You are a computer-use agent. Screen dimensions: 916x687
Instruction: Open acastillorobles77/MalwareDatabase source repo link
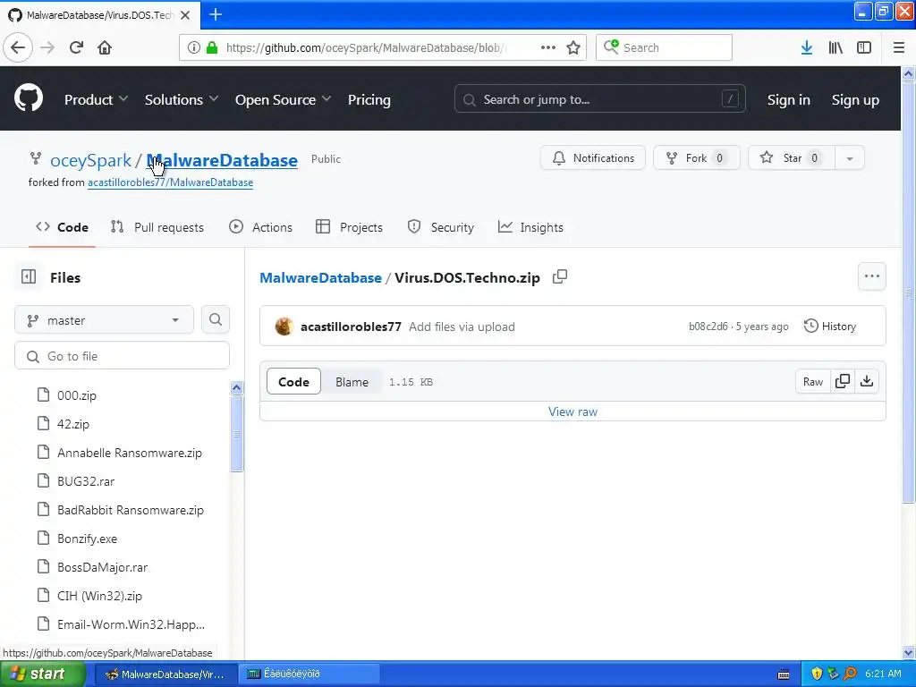pyautogui.click(x=171, y=182)
